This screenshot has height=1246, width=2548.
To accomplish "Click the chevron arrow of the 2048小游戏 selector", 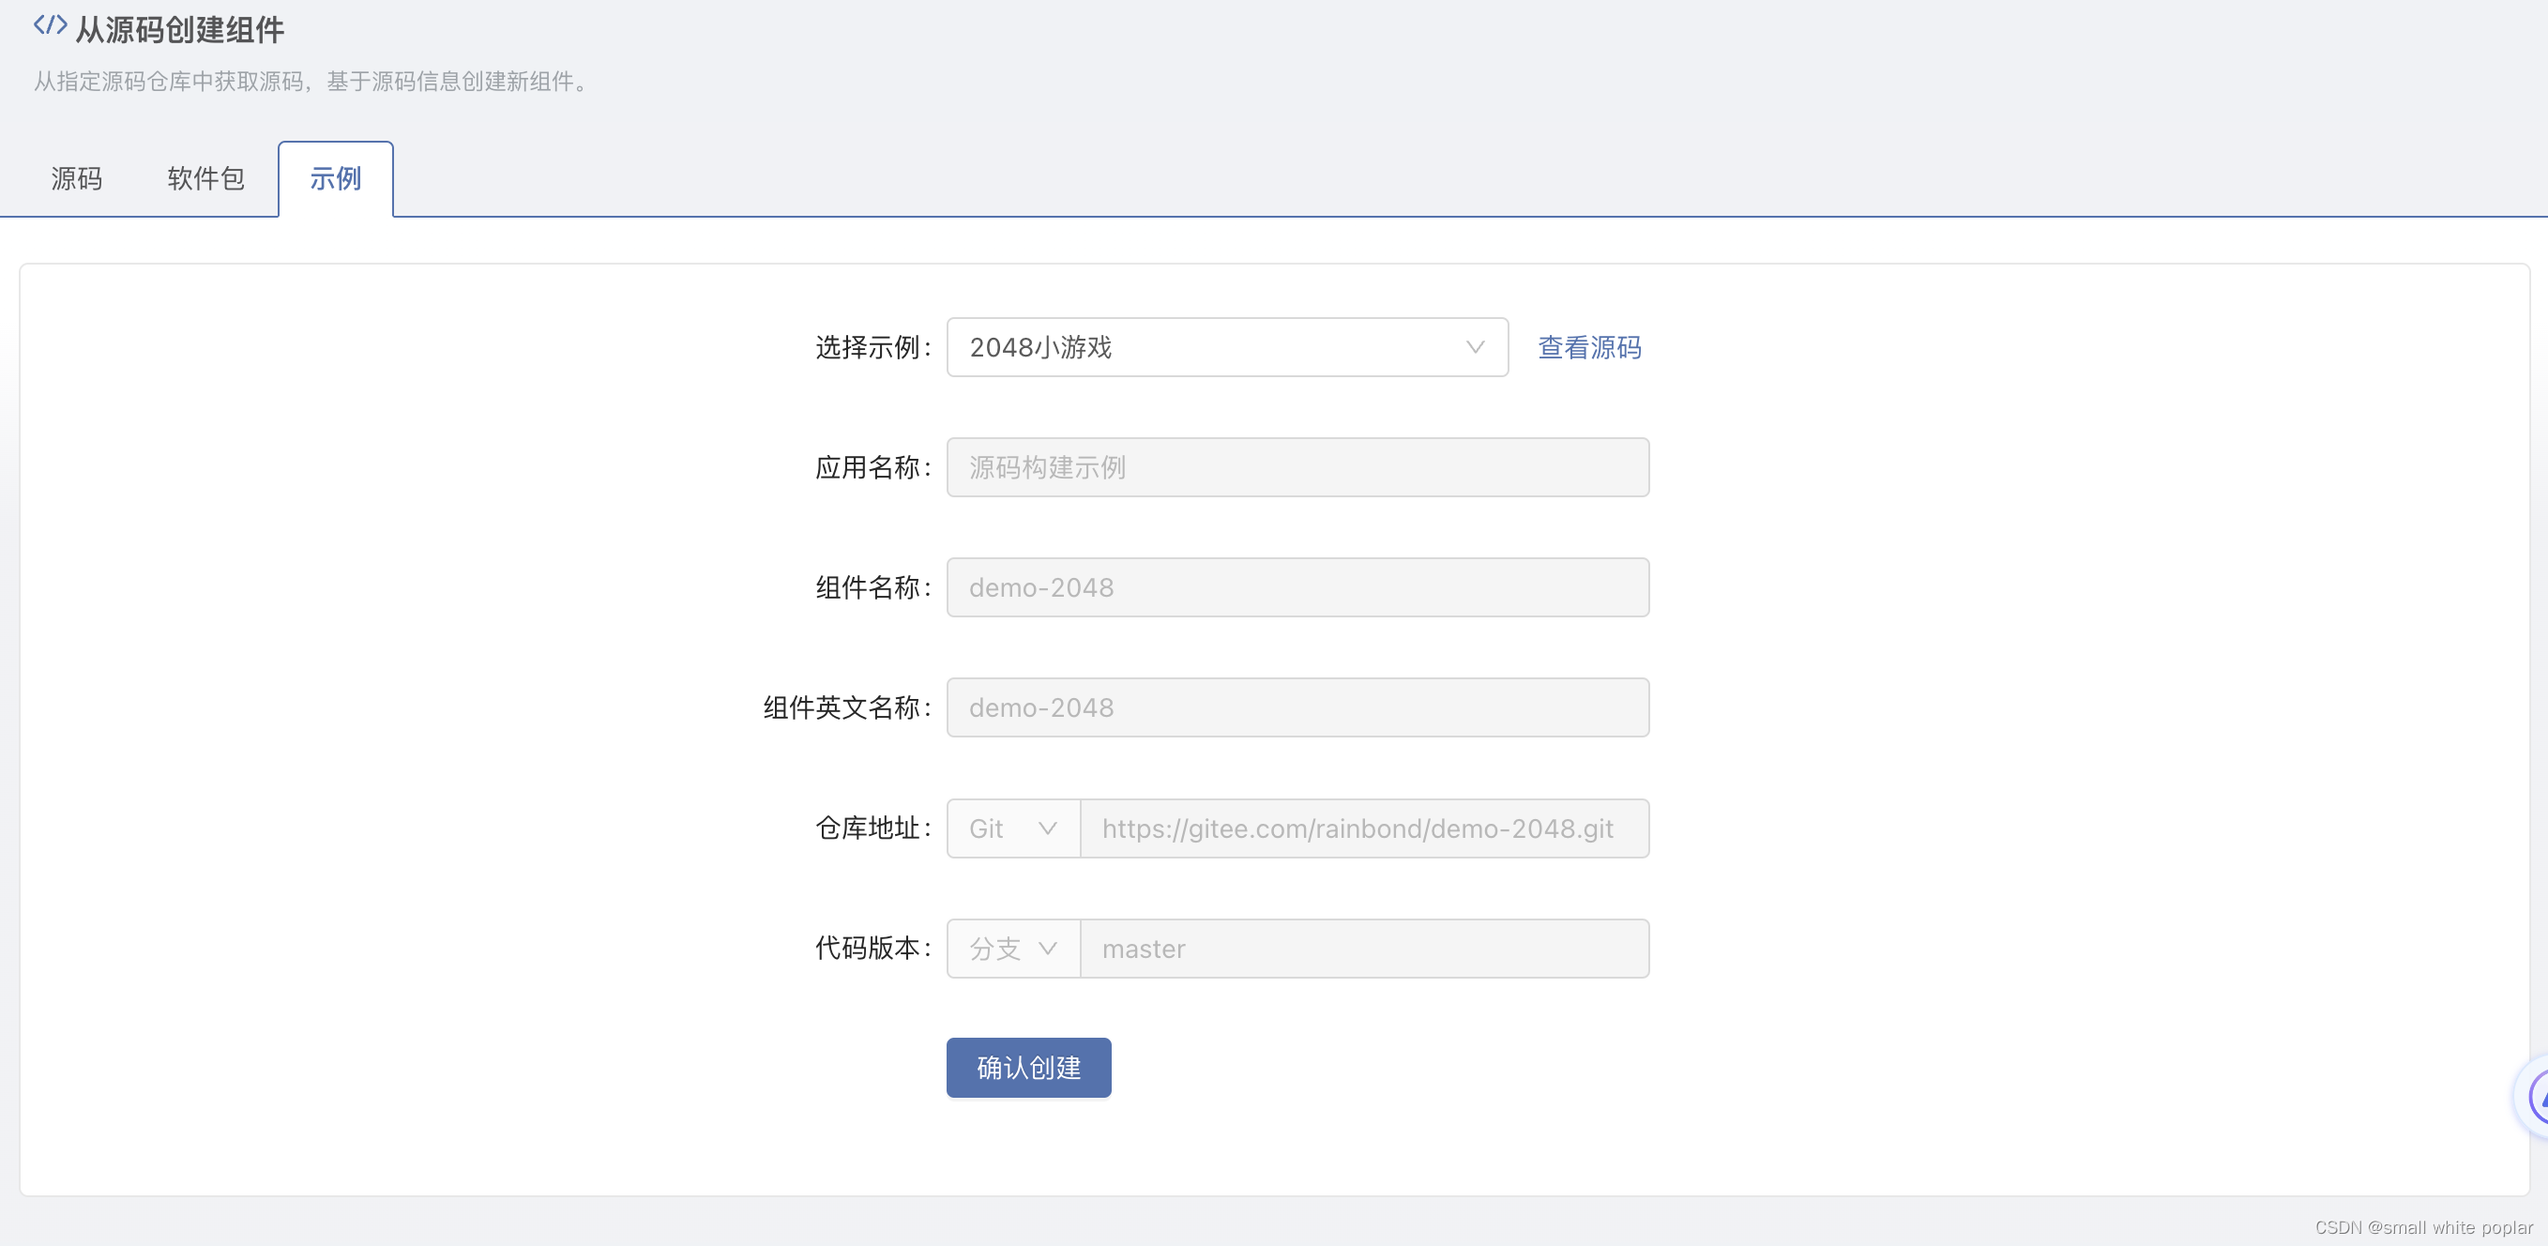I will click(x=1475, y=347).
